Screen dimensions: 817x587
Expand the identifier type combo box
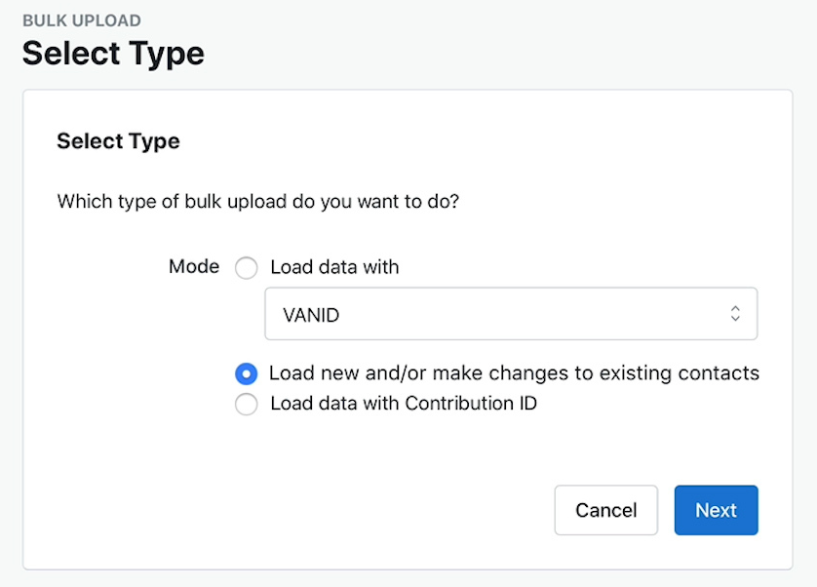511,314
